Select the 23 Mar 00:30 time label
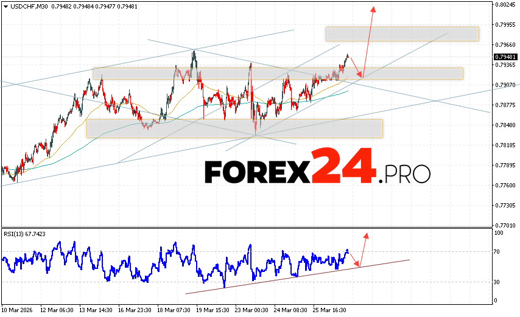This screenshot has width=520, height=317. 251,310
